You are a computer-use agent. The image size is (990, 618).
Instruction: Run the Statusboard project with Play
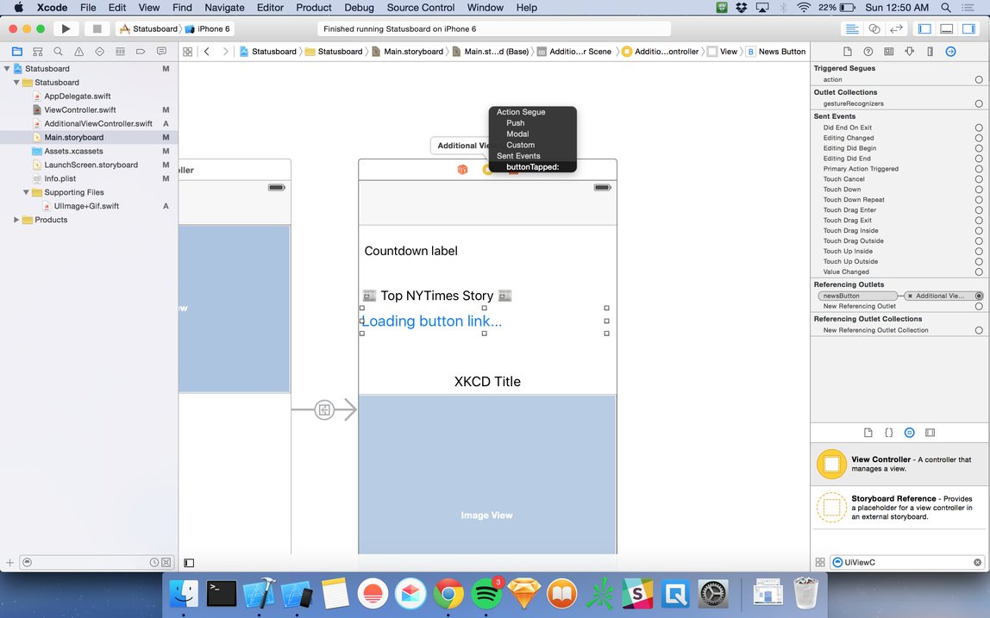[66, 28]
